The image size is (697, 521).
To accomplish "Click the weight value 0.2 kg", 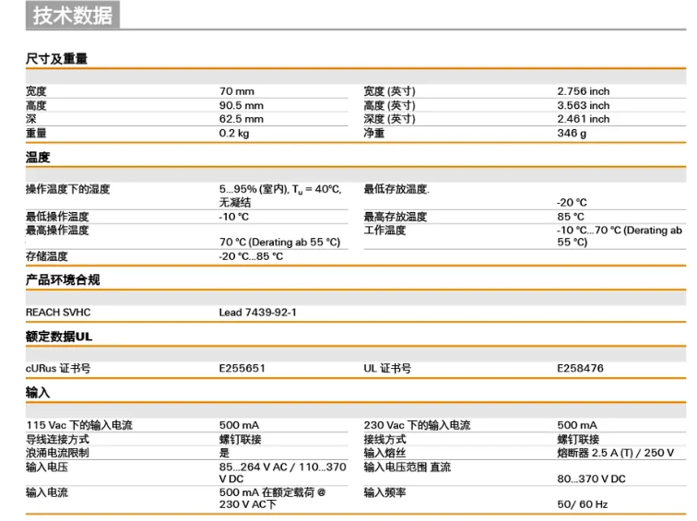I will (234, 133).
